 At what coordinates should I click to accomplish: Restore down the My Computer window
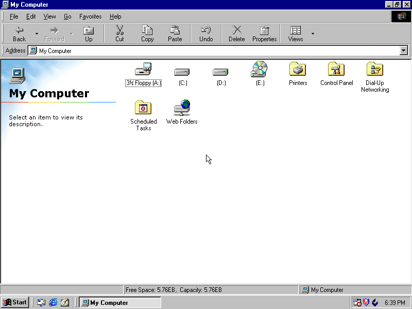click(x=397, y=5)
